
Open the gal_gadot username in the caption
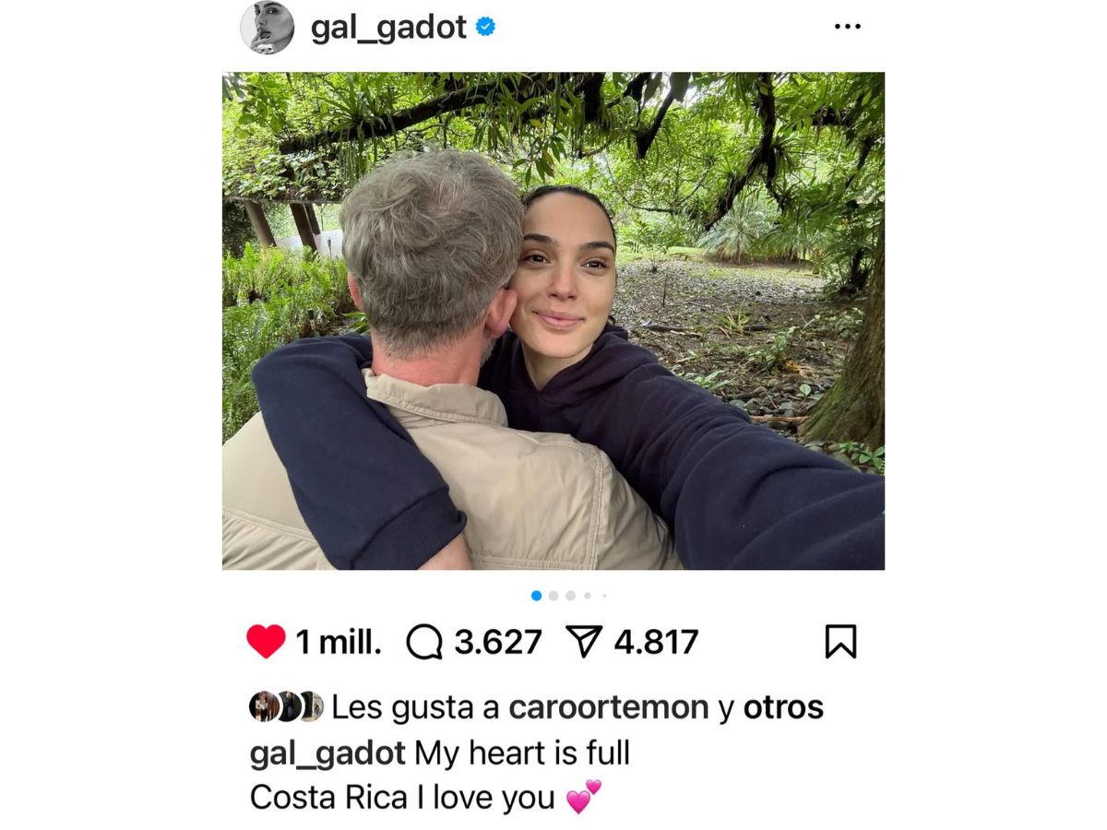(327, 753)
